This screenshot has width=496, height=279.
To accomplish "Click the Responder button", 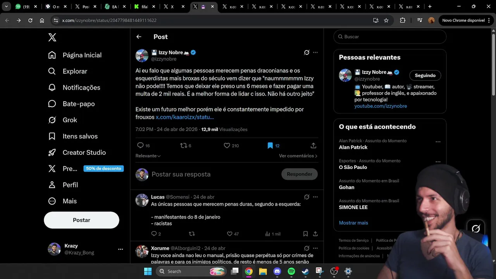I will (300, 174).
